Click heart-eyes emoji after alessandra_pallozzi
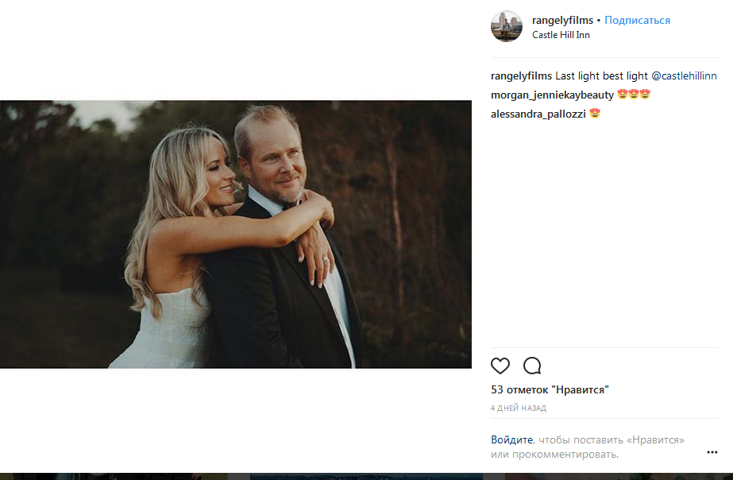The height and width of the screenshot is (480, 733). 594,114
